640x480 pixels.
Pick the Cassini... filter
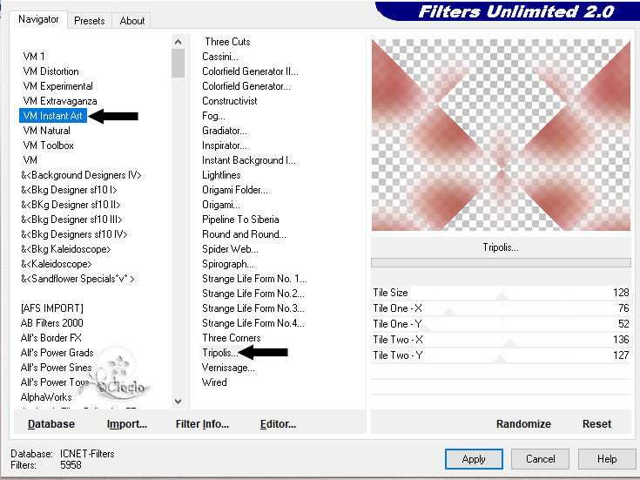point(220,57)
